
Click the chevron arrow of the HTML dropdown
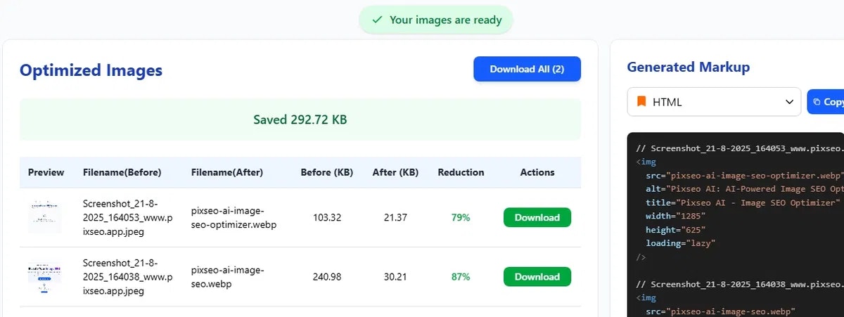pyautogui.click(x=789, y=103)
